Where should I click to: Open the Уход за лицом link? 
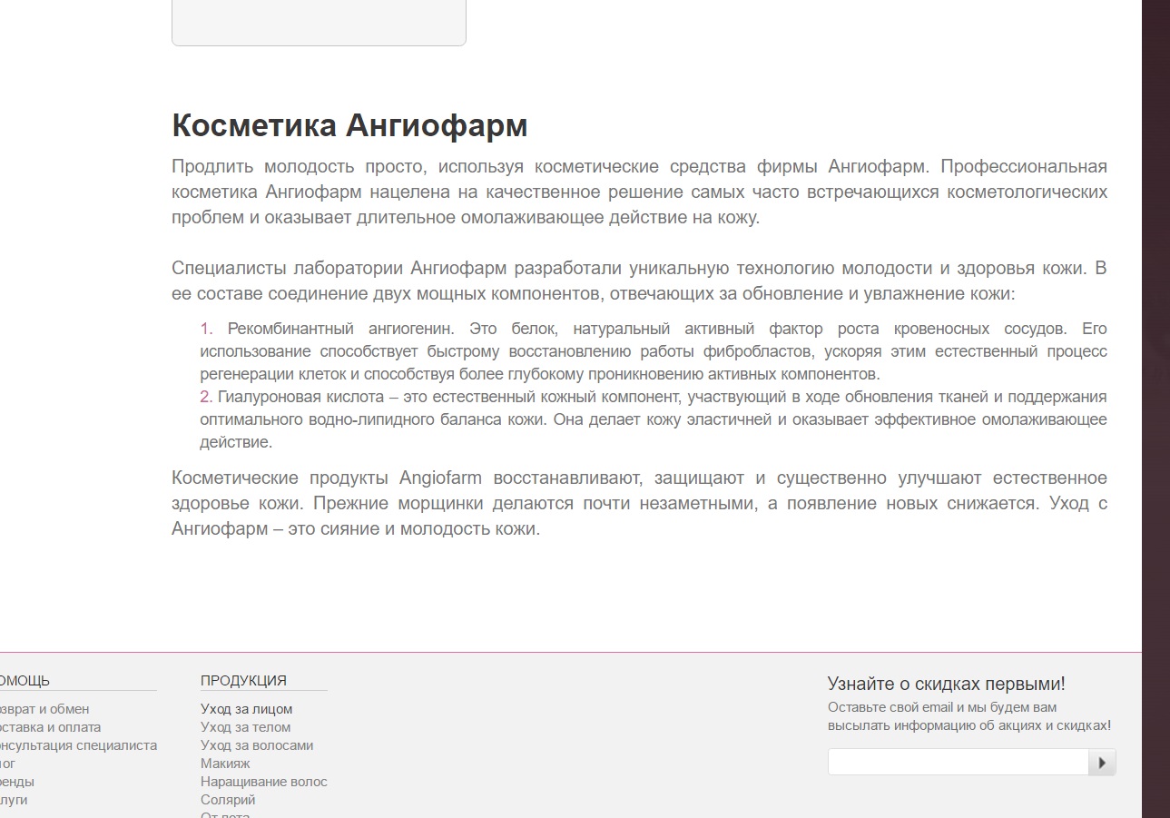246,709
